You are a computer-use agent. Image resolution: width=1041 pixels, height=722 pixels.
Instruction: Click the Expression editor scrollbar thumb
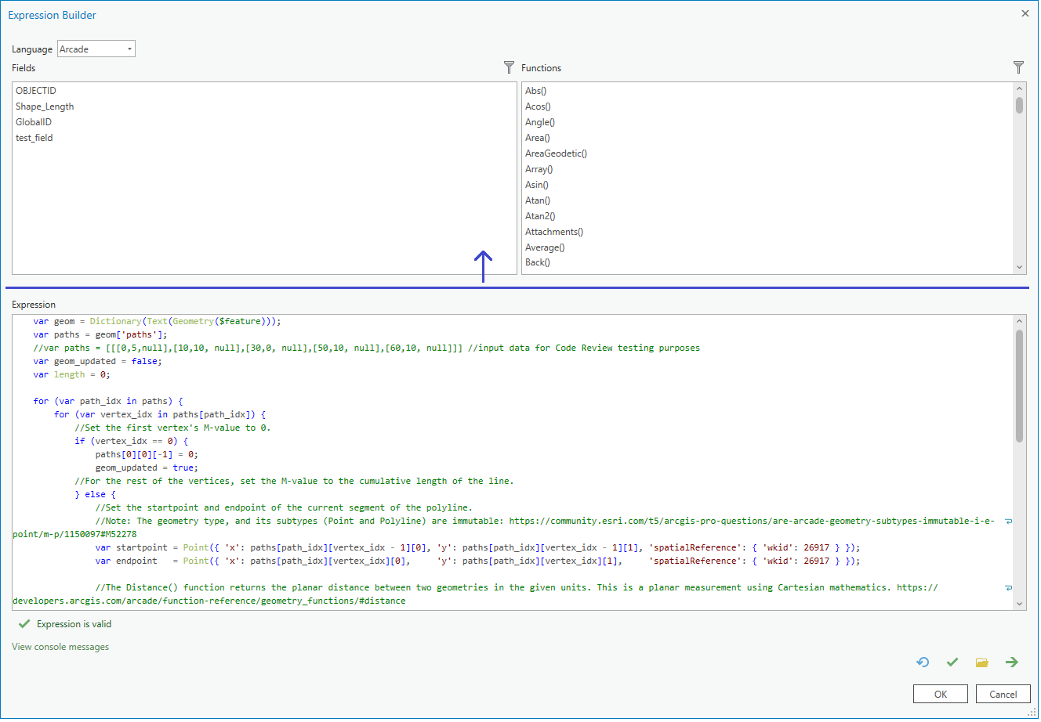[x=1019, y=385]
